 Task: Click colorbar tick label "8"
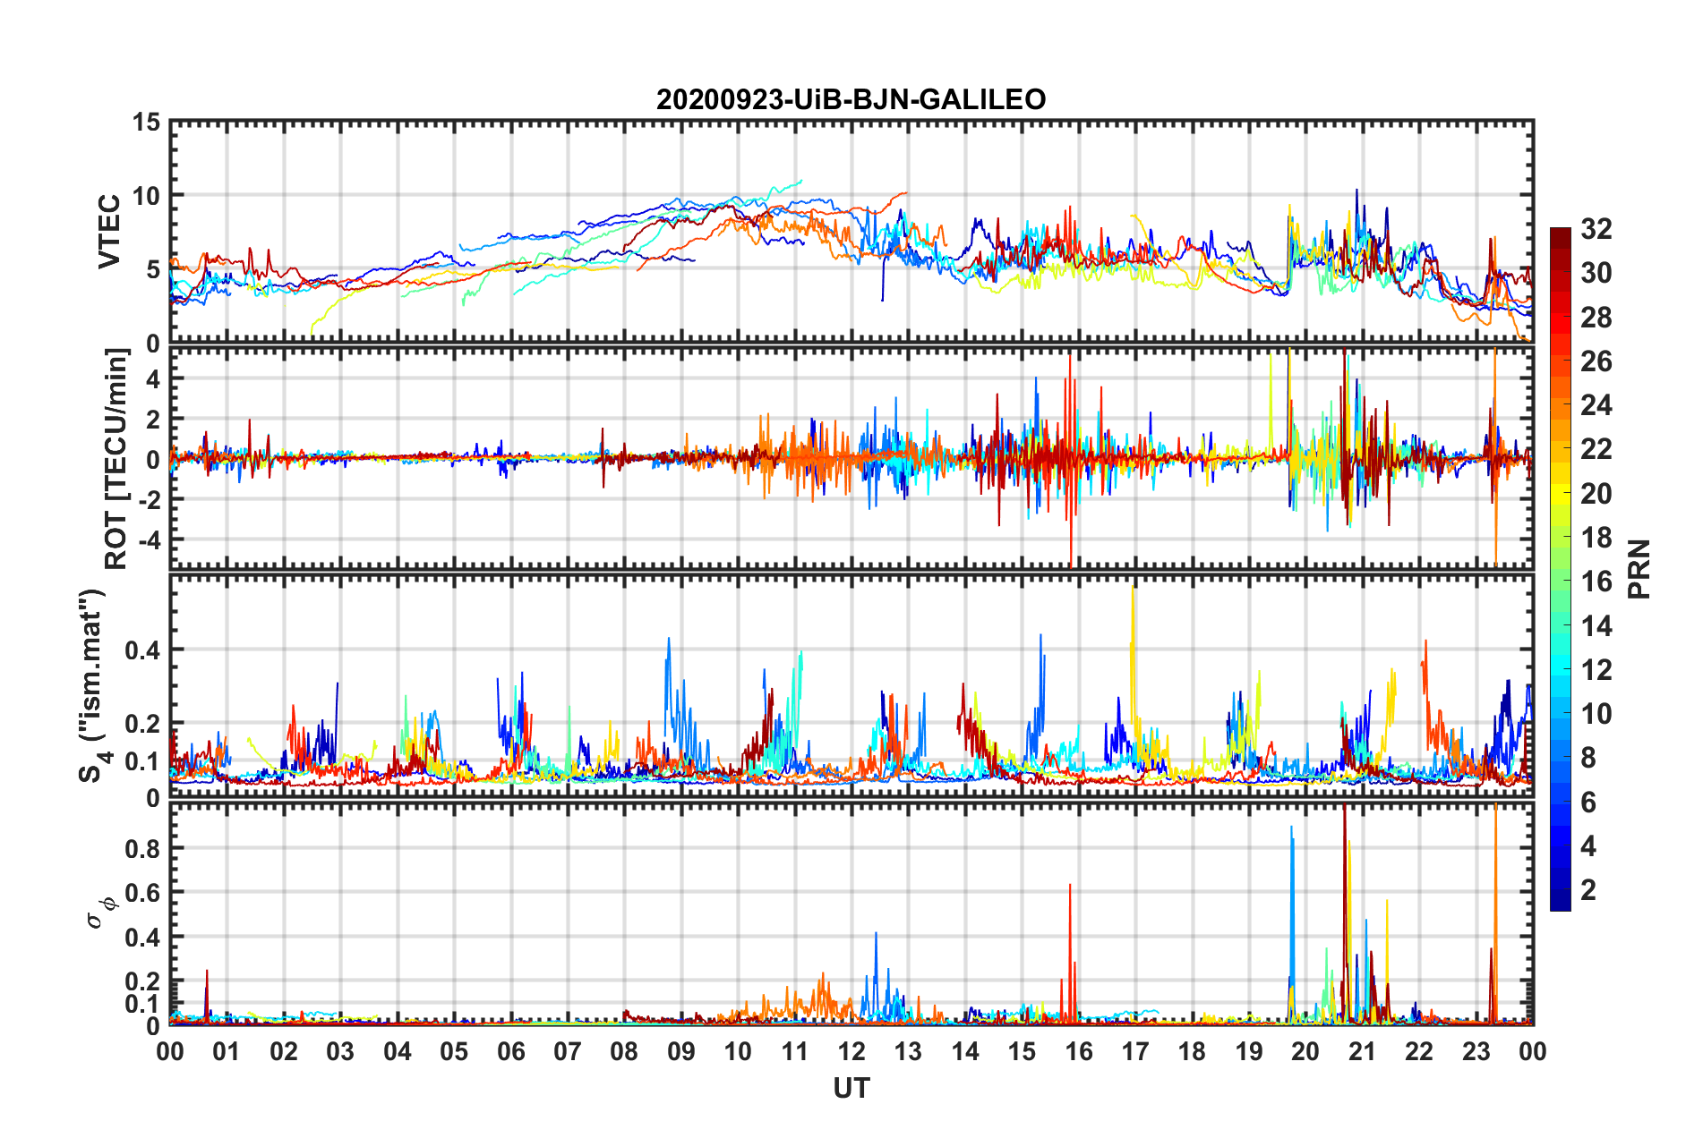1588,758
